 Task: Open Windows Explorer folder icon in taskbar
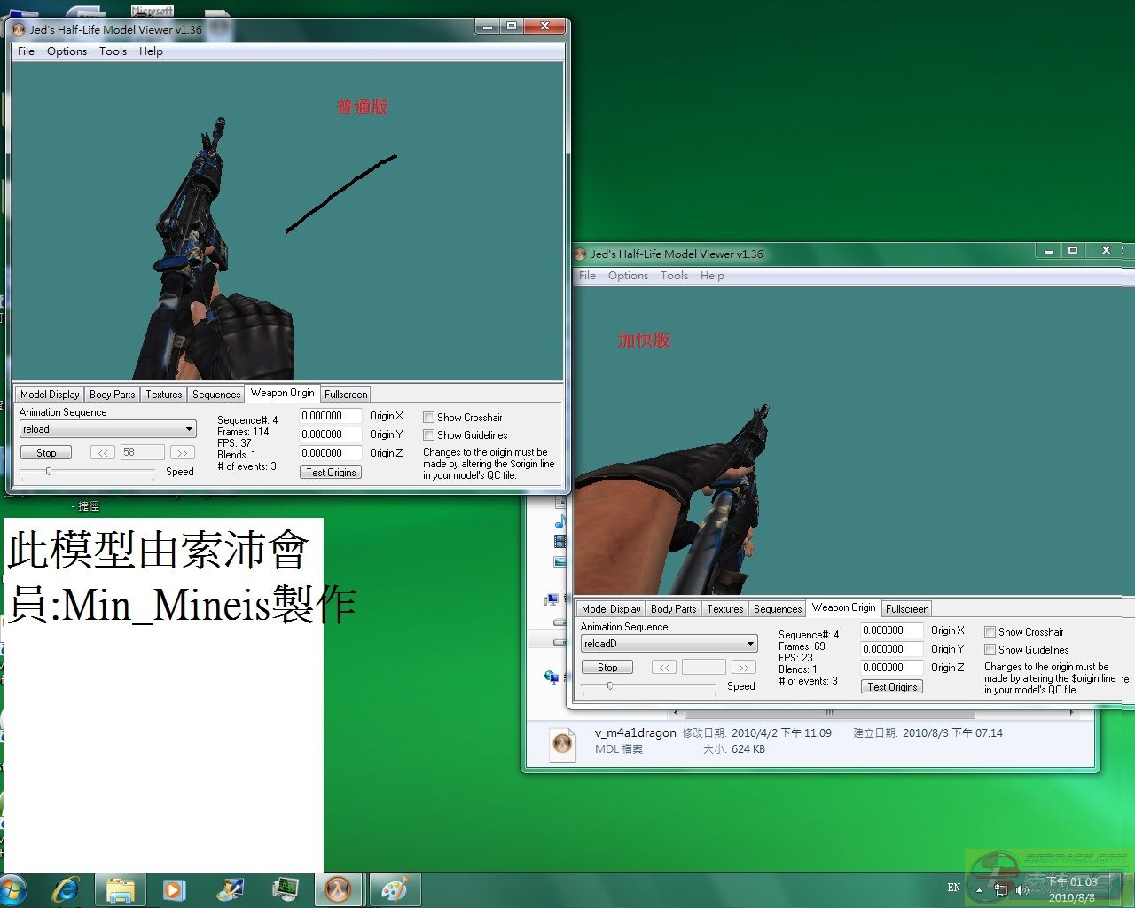point(120,888)
